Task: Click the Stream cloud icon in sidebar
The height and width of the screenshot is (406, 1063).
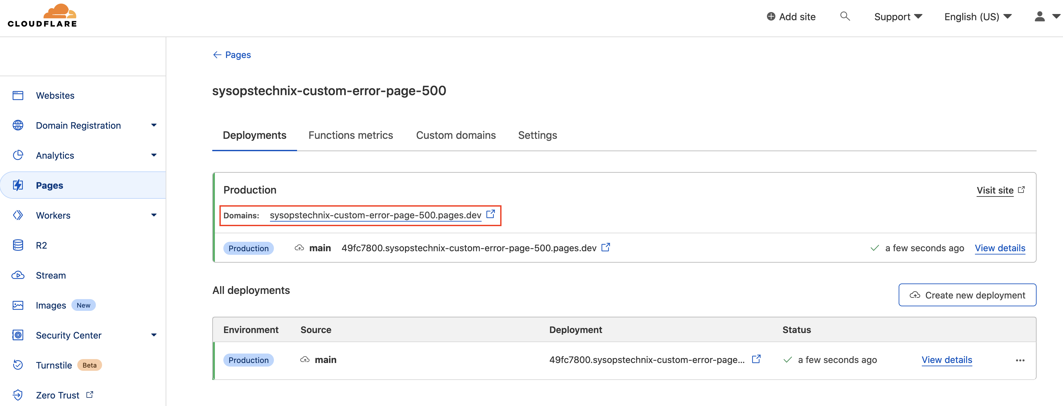Action: [x=18, y=275]
